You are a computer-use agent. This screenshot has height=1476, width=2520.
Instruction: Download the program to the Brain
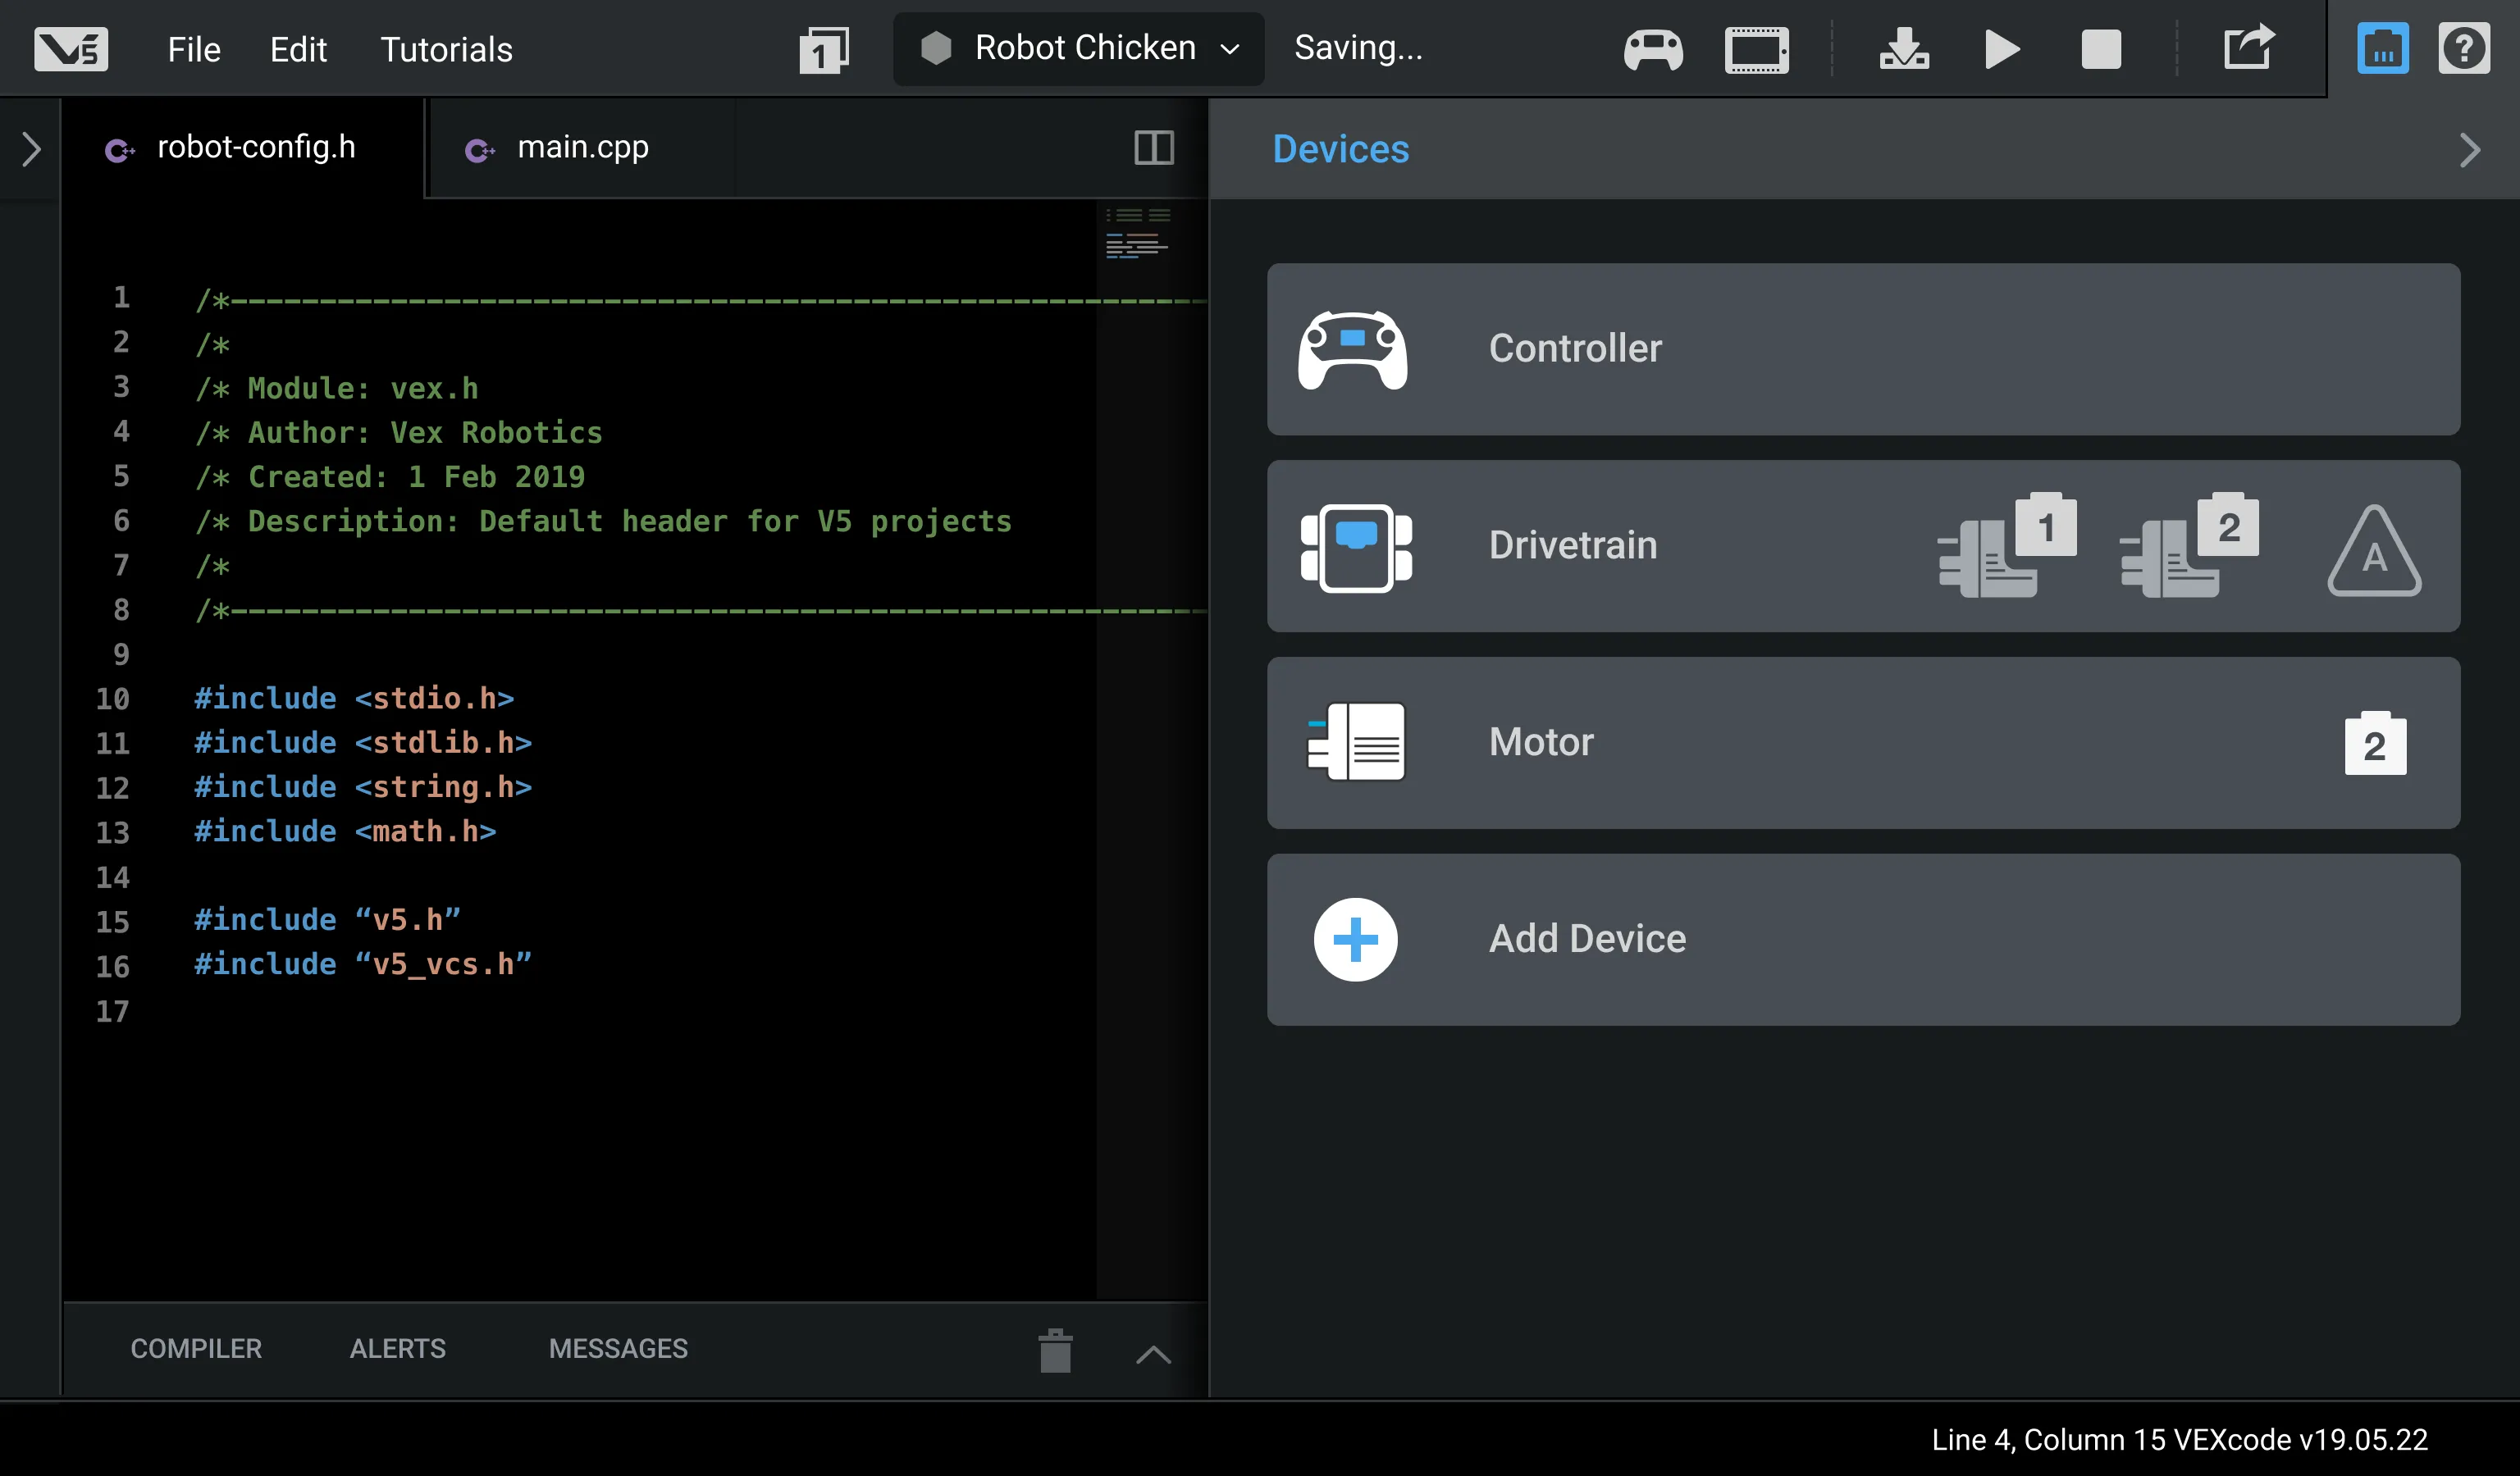tap(1904, 49)
